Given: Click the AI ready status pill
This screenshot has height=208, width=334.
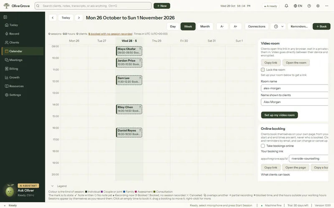Looking at the screenshot, I should [x=271, y=6].
